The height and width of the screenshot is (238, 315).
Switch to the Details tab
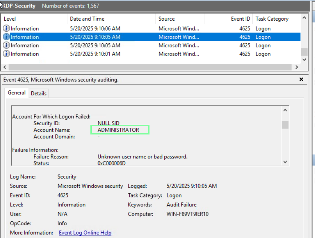pyautogui.click(x=38, y=94)
